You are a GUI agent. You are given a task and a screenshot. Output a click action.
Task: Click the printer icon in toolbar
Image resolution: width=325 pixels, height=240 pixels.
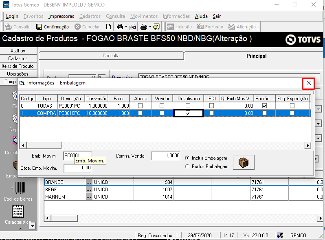coord(144,27)
